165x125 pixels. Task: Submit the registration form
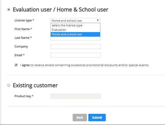[x=97, y=118]
